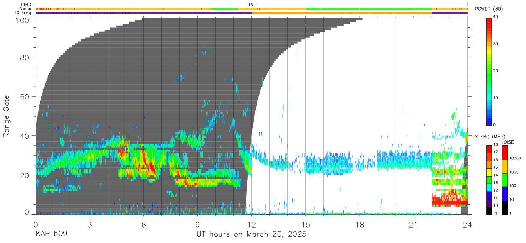Click the blue bottom of POWER color bar
The width and height of the screenshot is (526, 243).
click(489, 120)
